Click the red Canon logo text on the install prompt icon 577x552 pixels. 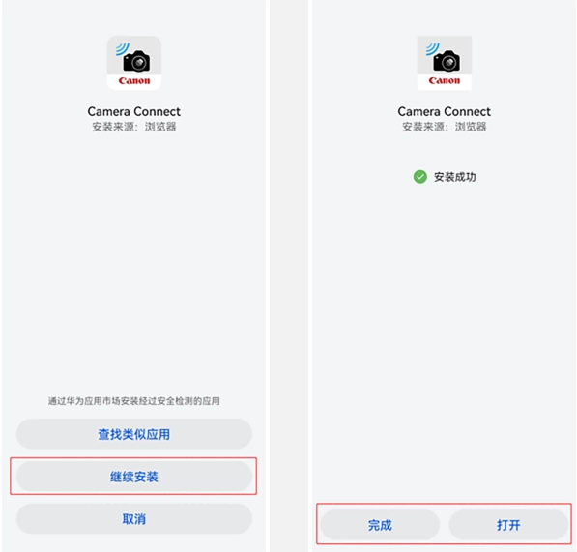pos(134,80)
